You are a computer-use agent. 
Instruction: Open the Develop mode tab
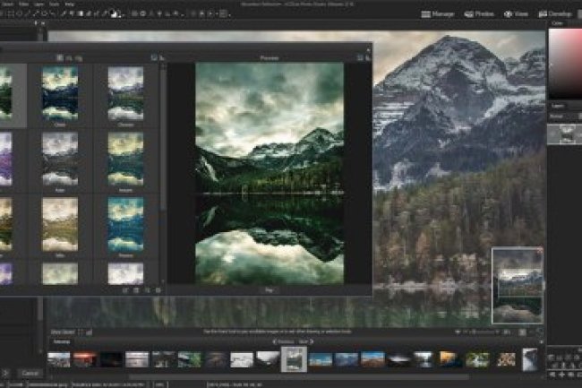pos(554,14)
